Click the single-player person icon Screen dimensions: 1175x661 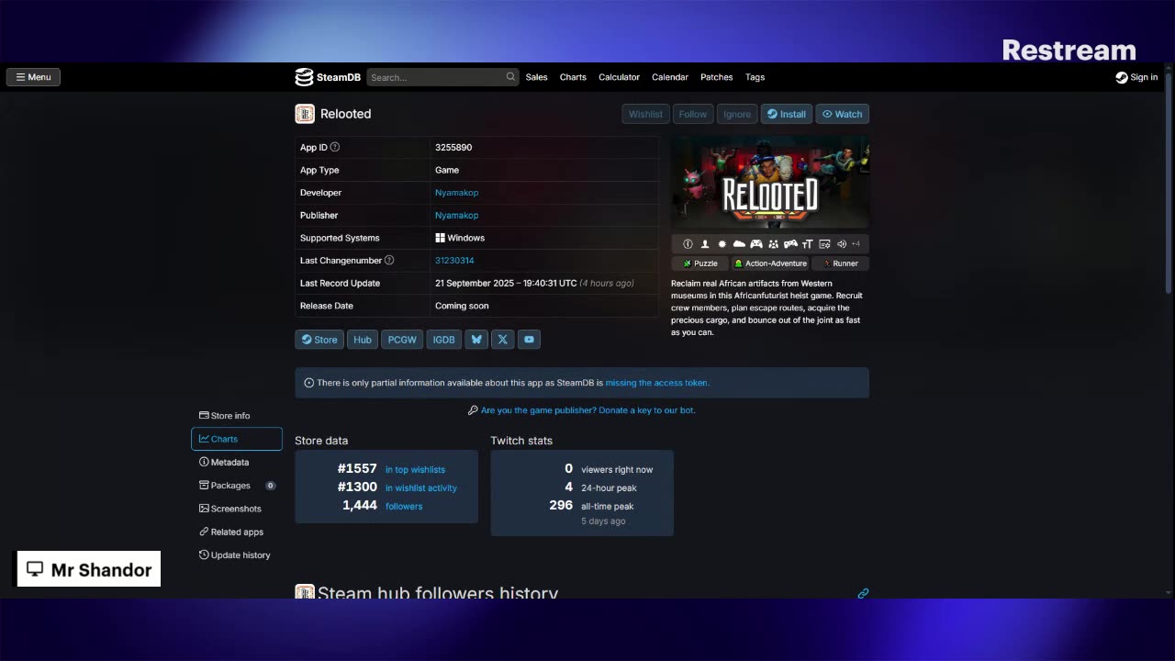pos(705,244)
